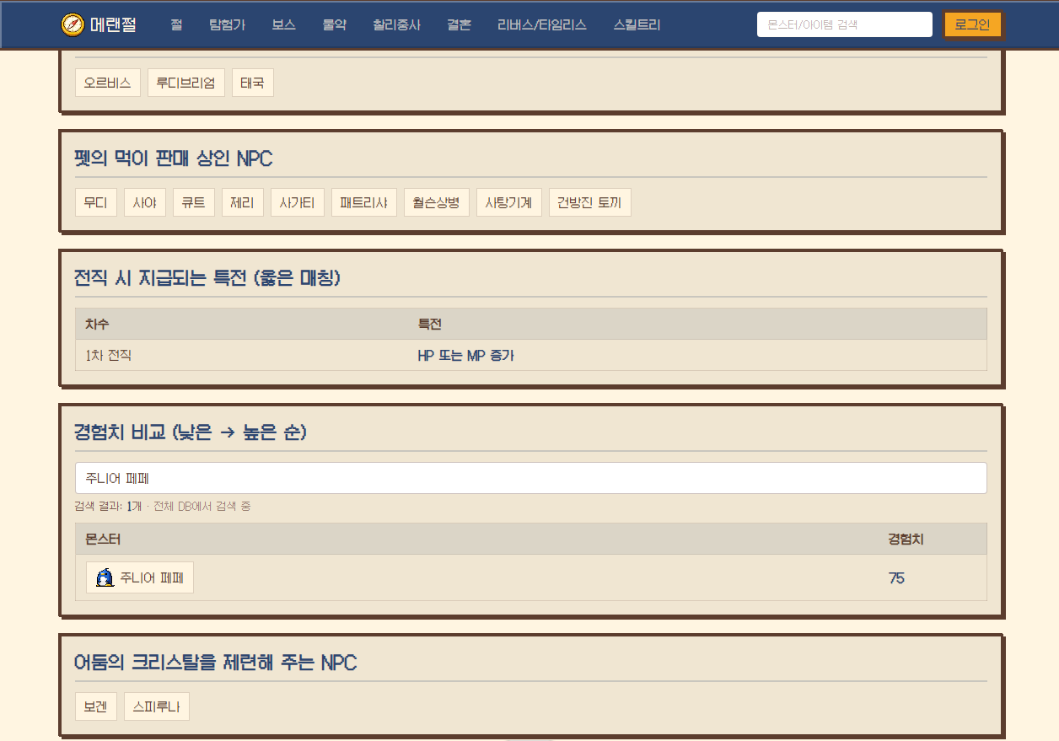Select the 물약 navigation item
Viewport: 1059px width, 741px height.
pyautogui.click(x=334, y=24)
